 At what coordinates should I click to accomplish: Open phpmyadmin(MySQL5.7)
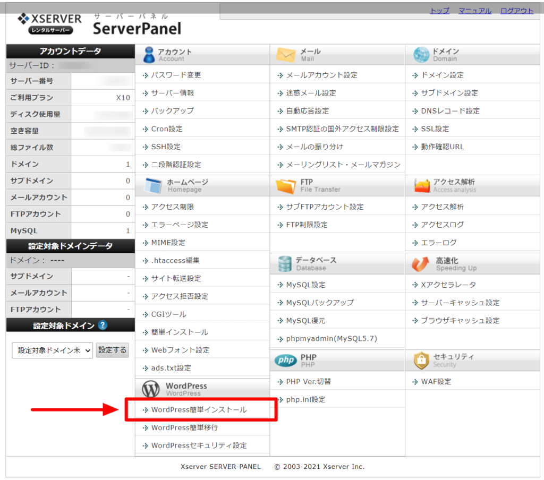pos(331,339)
